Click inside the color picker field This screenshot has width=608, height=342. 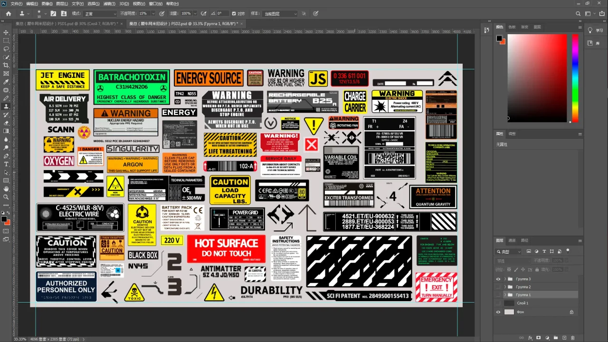pos(537,78)
